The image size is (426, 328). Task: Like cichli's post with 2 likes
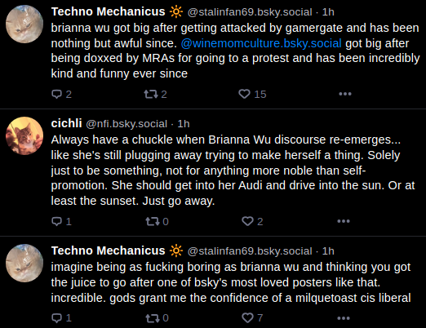pyautogui.click(x=252, y=221)
